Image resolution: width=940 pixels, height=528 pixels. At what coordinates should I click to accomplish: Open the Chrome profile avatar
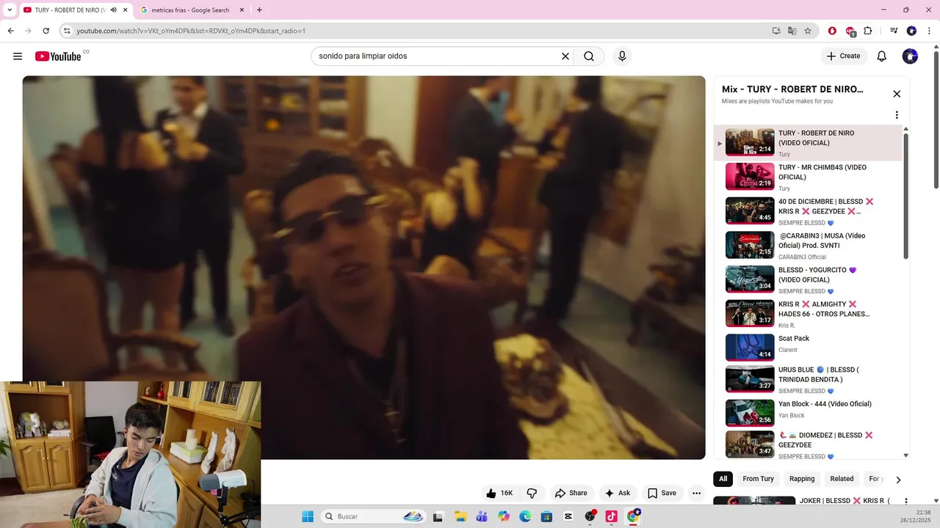point(911,31)
